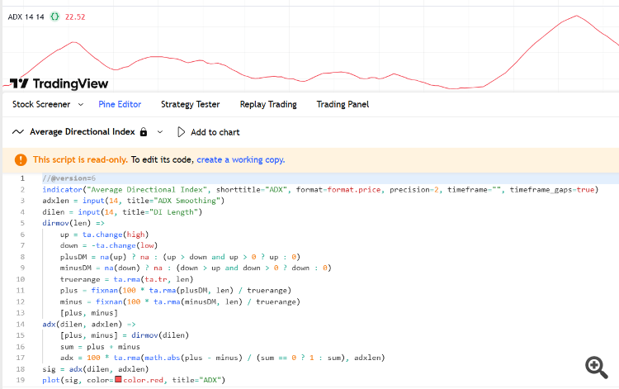Click line number 2 in the gutter
The image size is (619, 389).
pyautogui.click(x=22, y=190)
